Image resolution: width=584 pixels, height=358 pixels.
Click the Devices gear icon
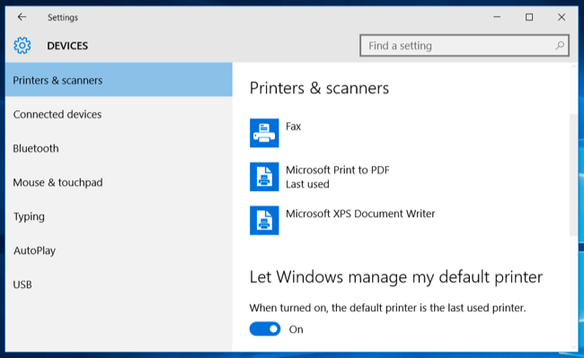pos(22,46)
